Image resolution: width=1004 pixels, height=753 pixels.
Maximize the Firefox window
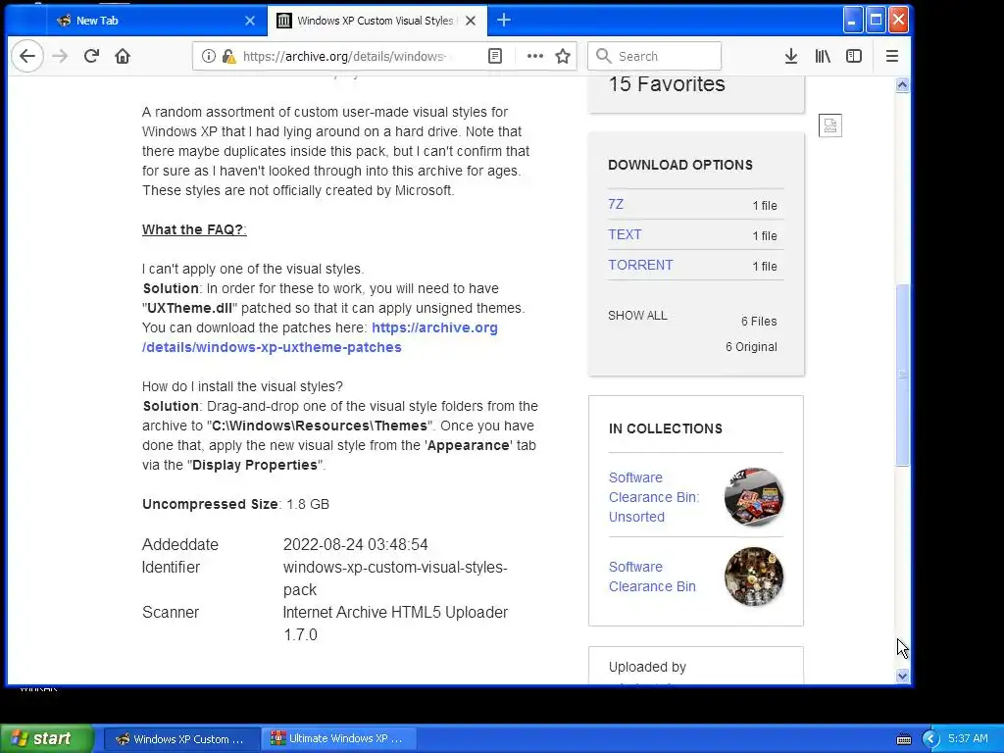(876, 21)
